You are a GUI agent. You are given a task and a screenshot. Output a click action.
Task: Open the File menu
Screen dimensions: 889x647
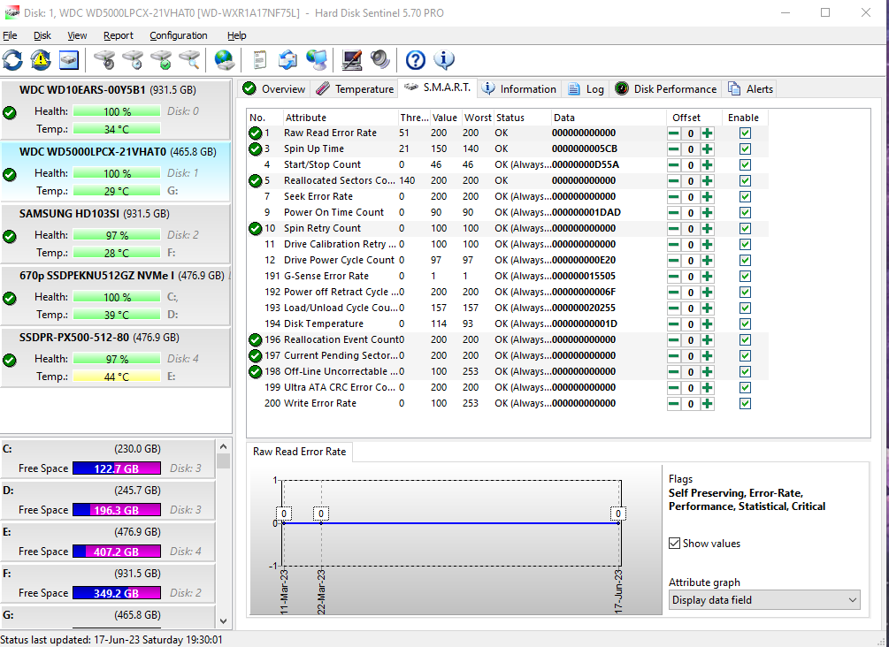click(10, 35)
